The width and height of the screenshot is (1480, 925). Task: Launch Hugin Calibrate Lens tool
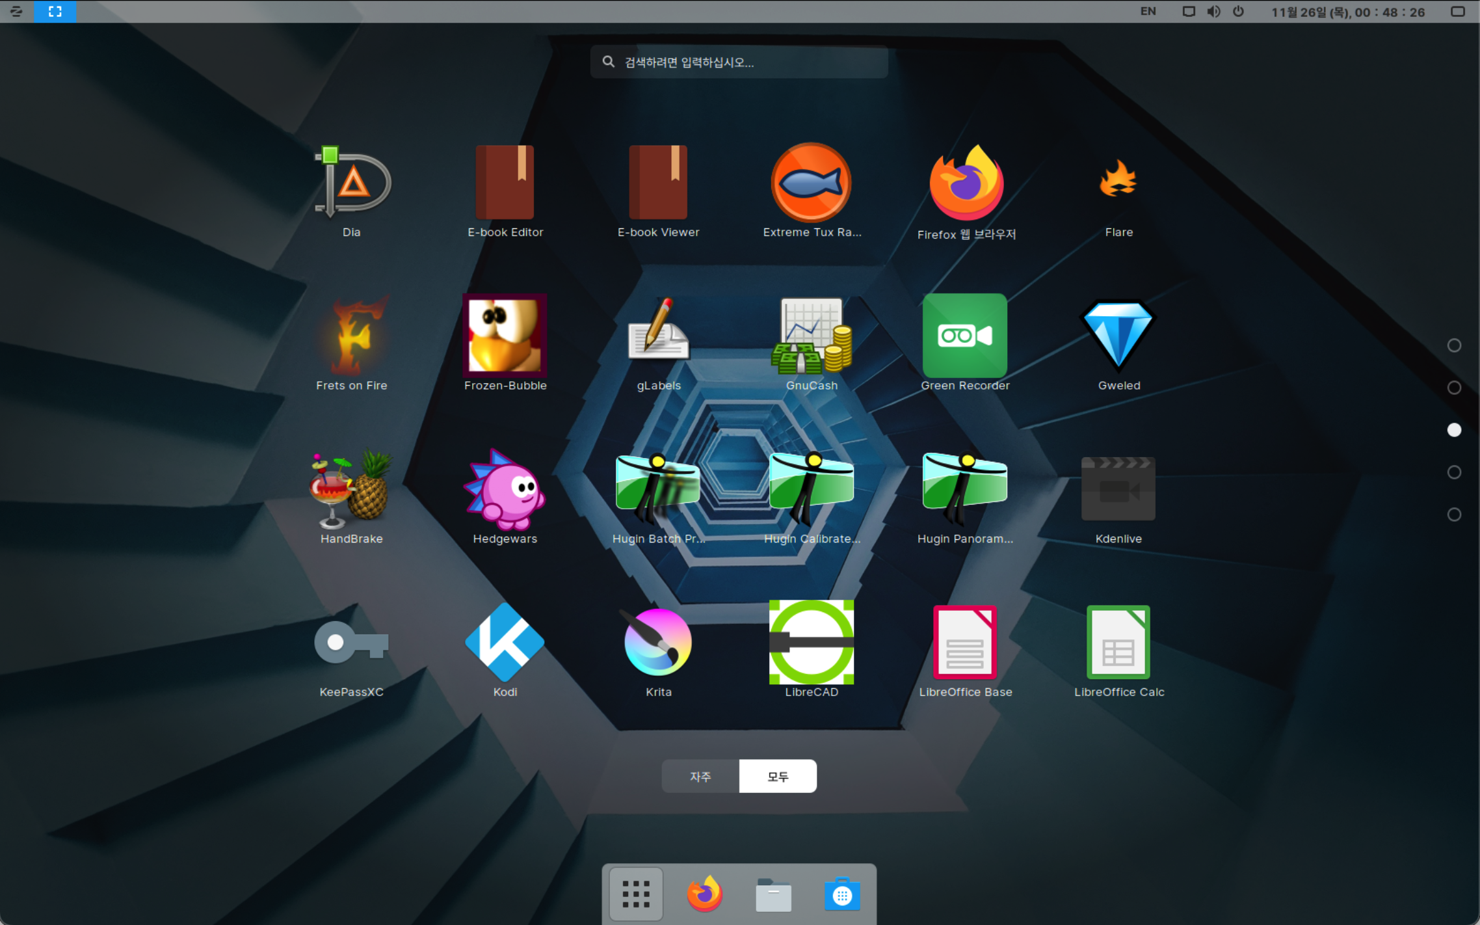pyautogui.click(x=812, y=498)
